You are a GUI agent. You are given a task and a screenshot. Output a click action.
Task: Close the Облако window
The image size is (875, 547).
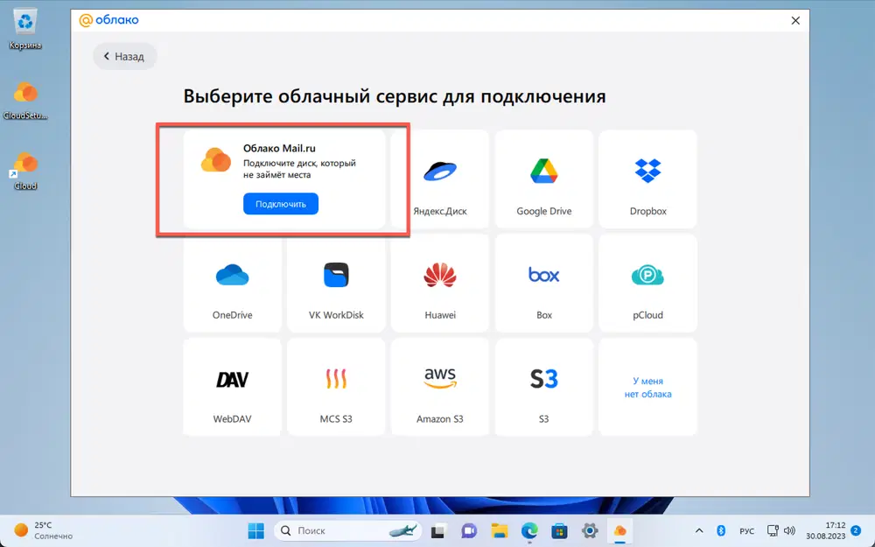pos(795,20)
